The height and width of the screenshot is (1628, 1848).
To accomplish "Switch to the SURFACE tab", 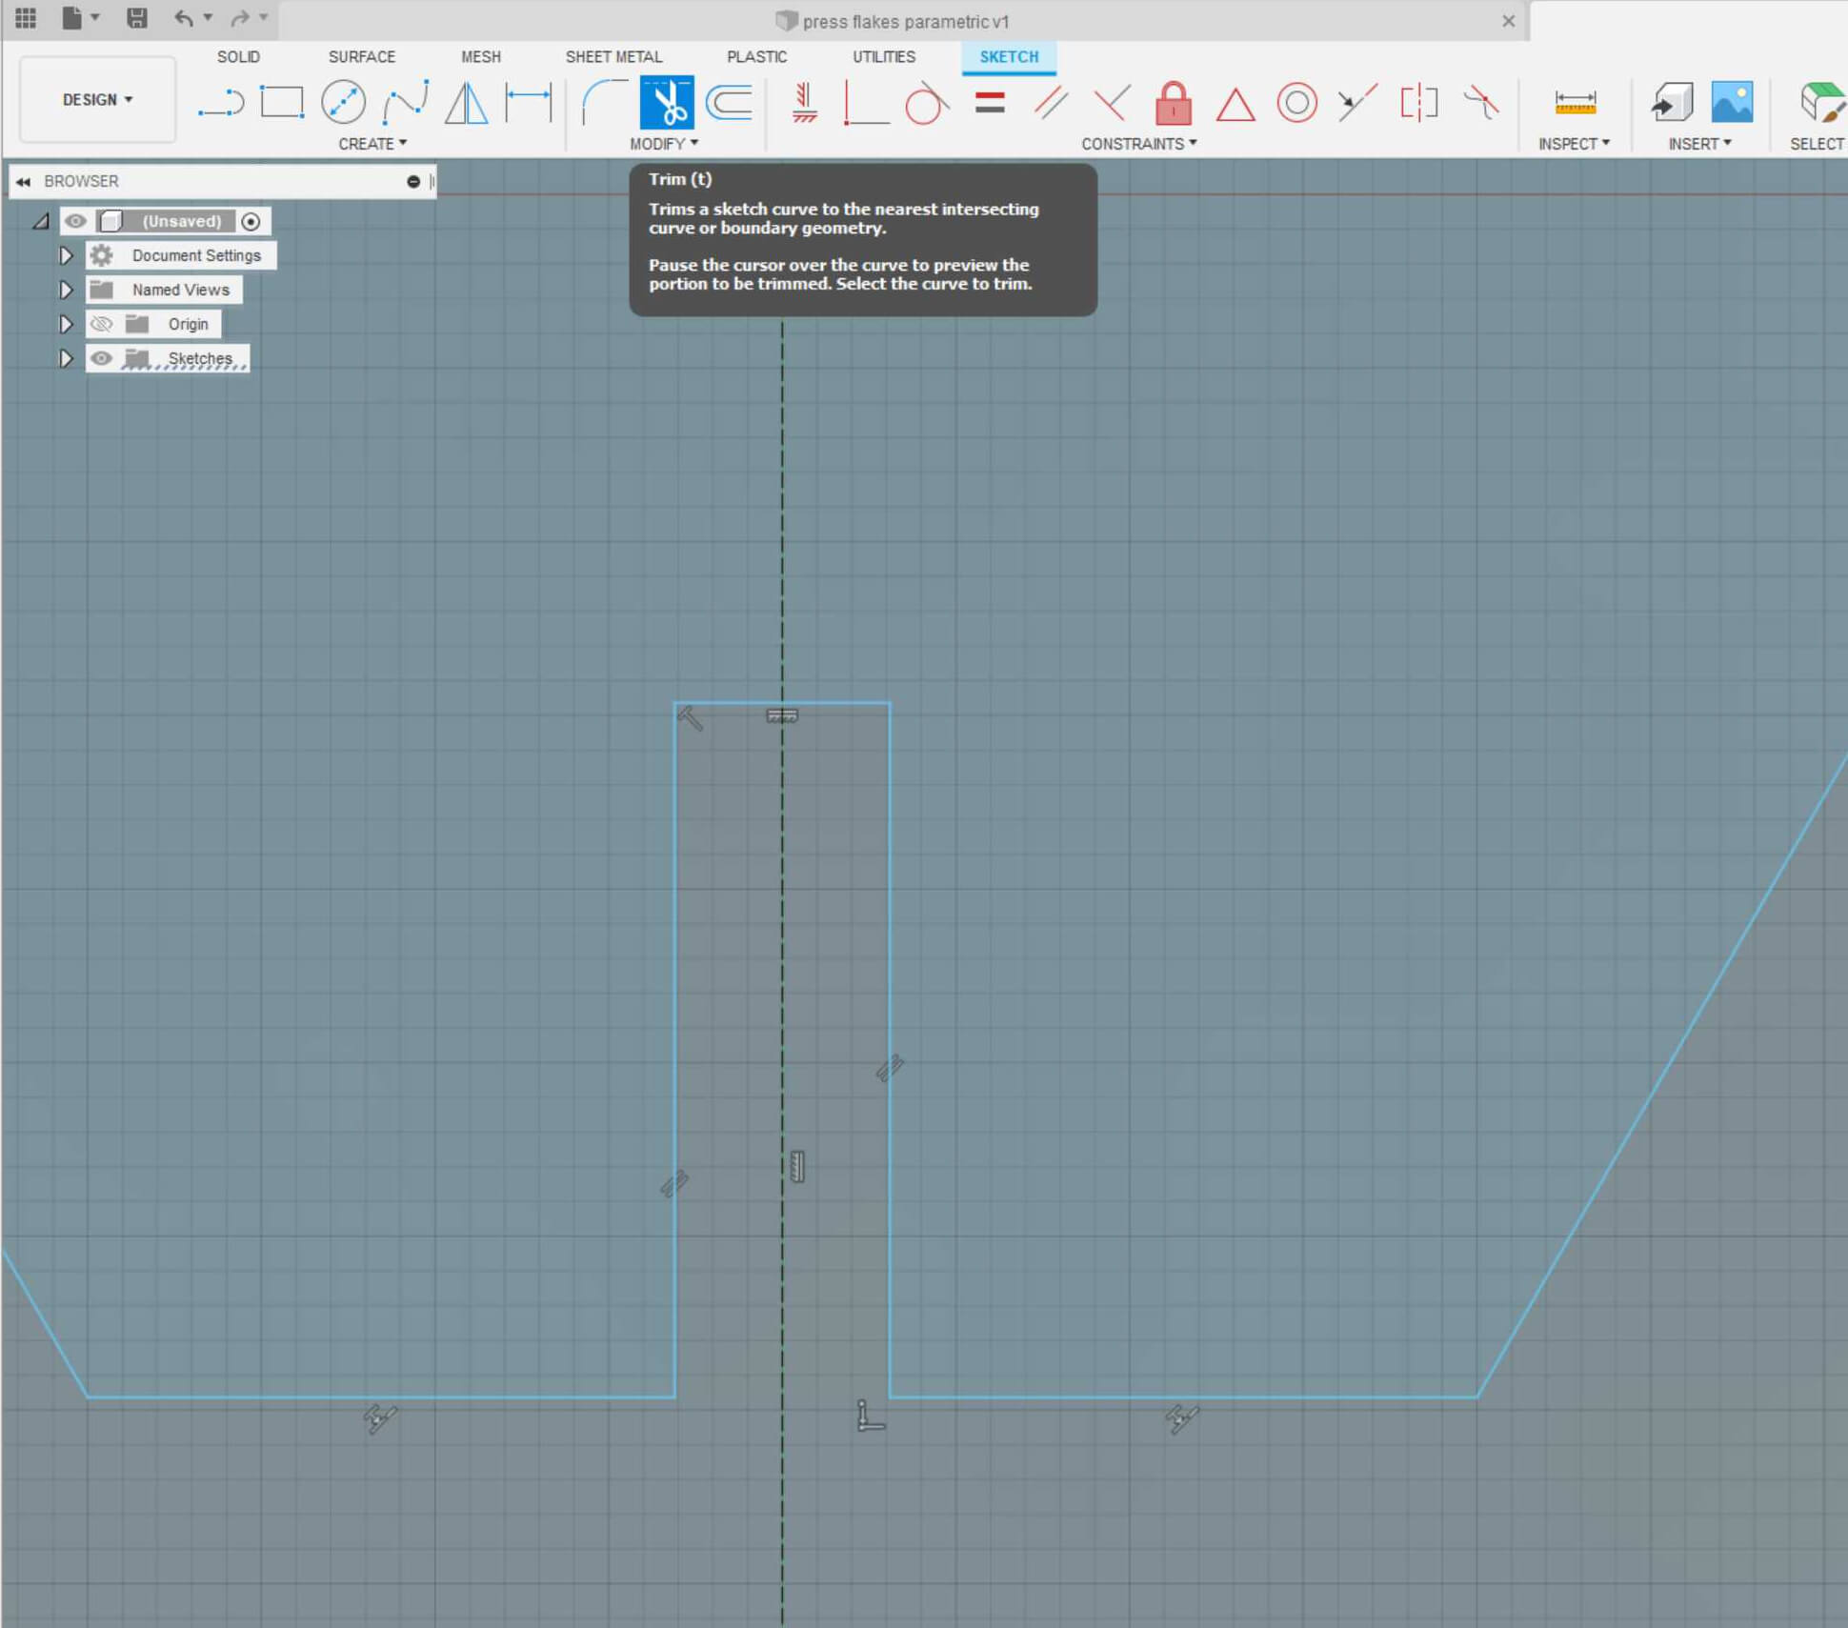I will (362, 56).
